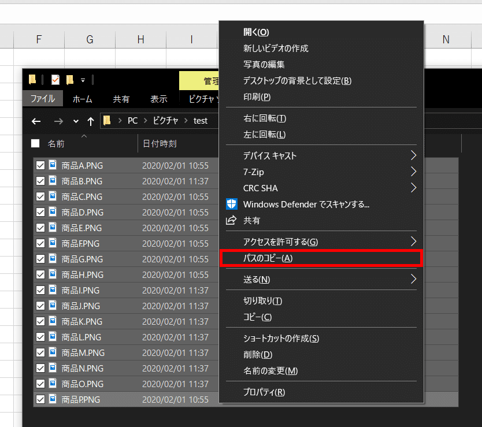Go up one folder with the up arrow
Viewport: 482px width, 427px height.
click(90, 121)
